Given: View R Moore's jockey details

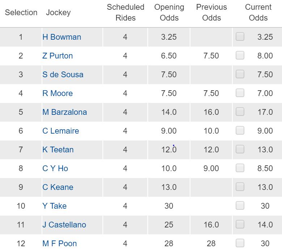Looking at the screenshot, I should pyautogui.click(x=58, y=93).
